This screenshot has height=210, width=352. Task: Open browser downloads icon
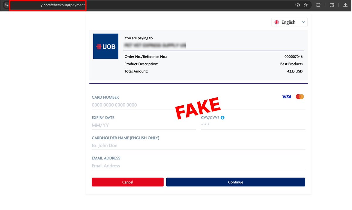click(x=345, y=5)
